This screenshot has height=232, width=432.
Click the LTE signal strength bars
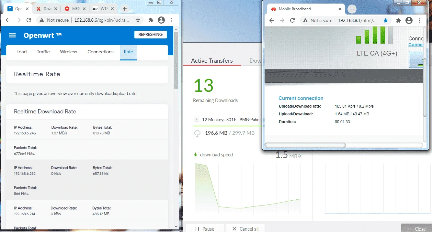pos(374,35)
